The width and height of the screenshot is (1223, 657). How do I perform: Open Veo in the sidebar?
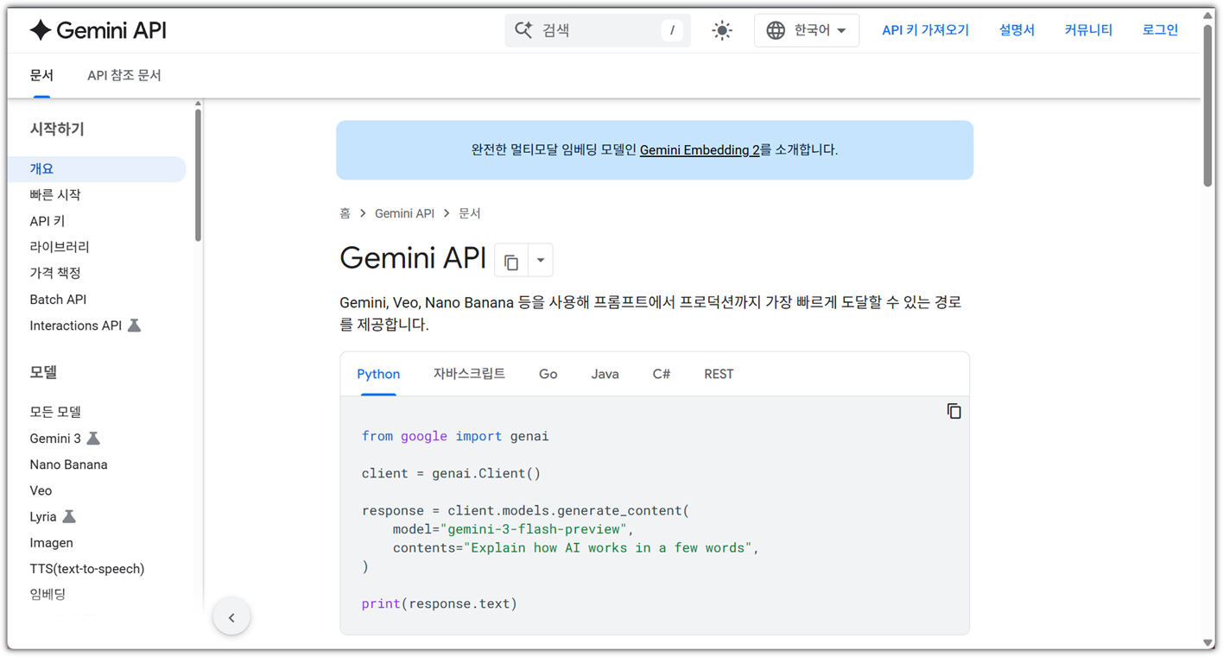(x=41, y=490)
